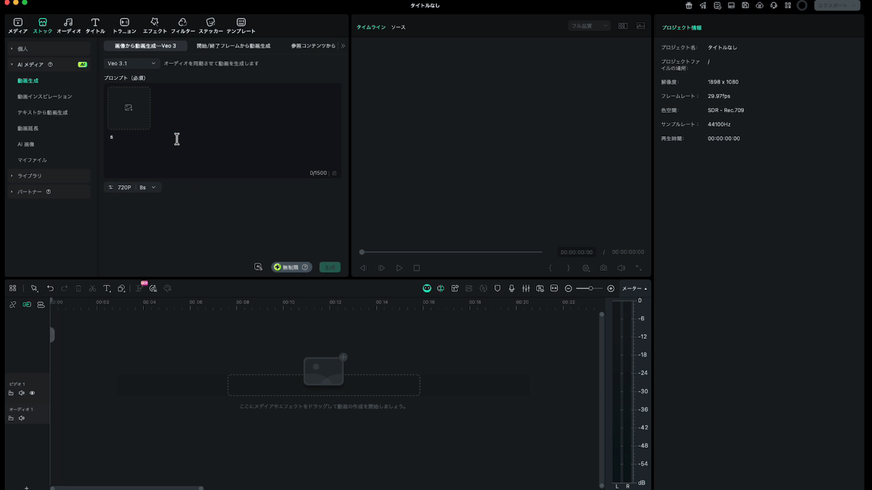This screenshot has height=490, width=872.
Task: Take a snapshot with the camera icon
Action: click(x=604, y=268)
